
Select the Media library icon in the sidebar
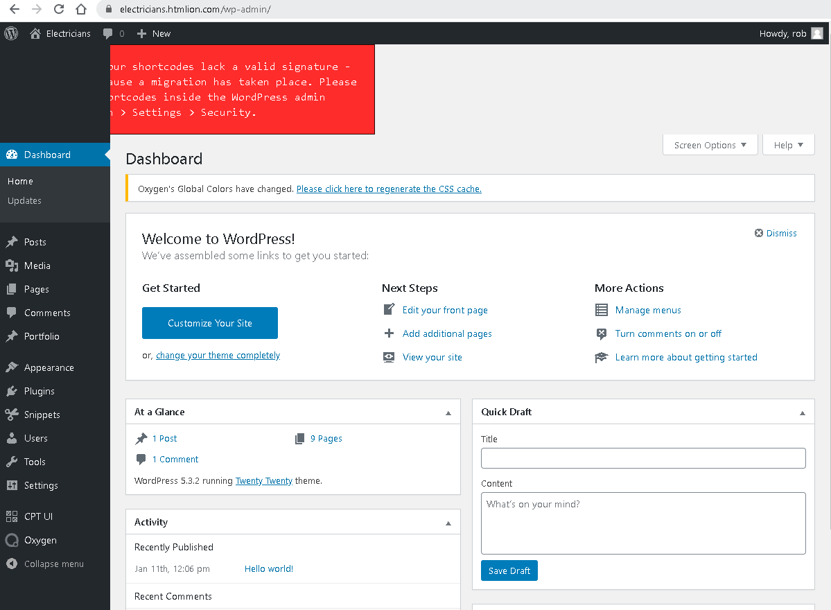coord(11,265)
